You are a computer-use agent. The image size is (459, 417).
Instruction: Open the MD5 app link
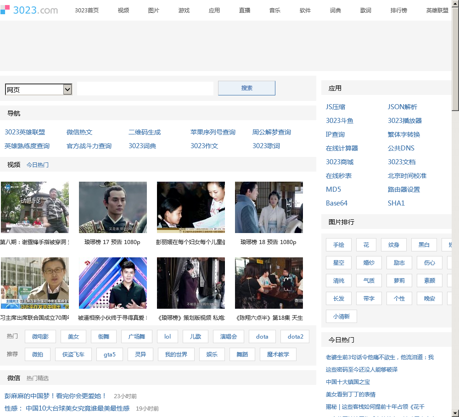(x=333, y=189)
